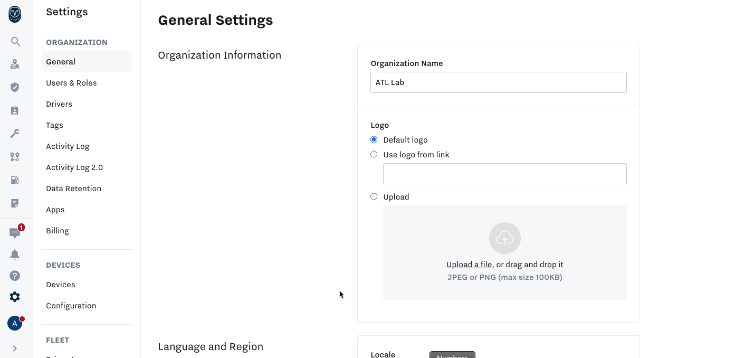The image size is (754, 358).
Task: Click the upload cloud icon
Action: (504, 238)
